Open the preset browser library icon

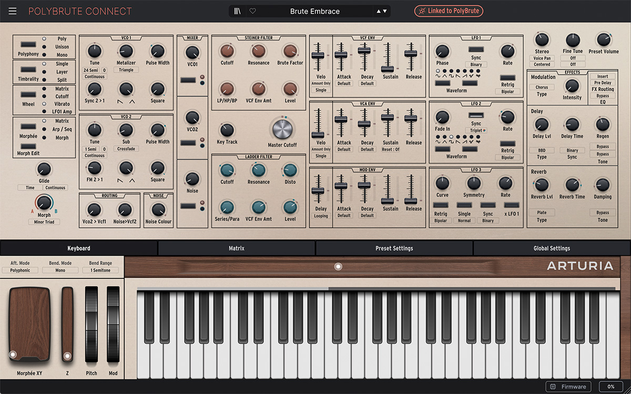tap(238, 11)
